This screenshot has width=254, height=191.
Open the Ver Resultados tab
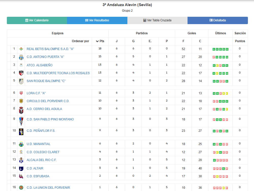[97, 20]
